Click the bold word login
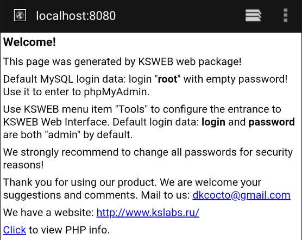 pyautogui.click(x=213, y=122)
